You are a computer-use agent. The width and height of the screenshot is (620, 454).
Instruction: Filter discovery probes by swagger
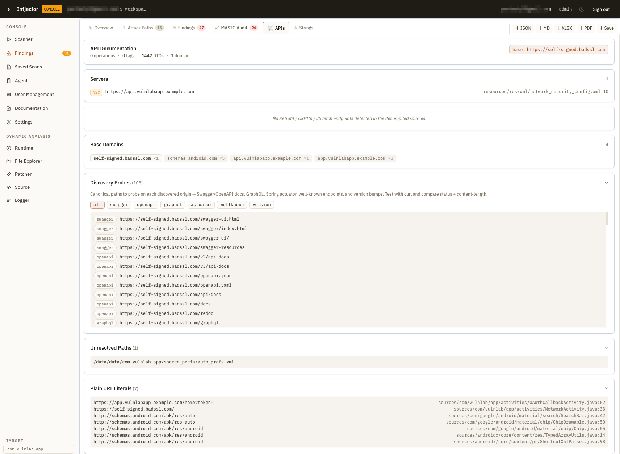click(119, 205)
